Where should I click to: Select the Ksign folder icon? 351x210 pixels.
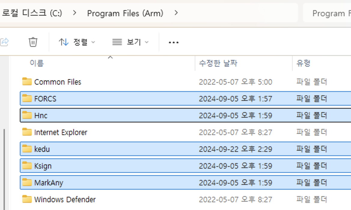click(27, 166)
